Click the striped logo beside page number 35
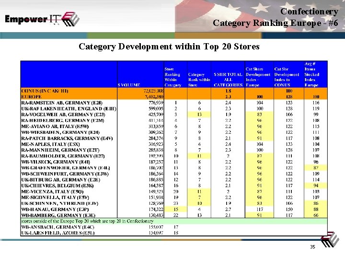Screen dimensions: 345x259 (x=329, y=239)
